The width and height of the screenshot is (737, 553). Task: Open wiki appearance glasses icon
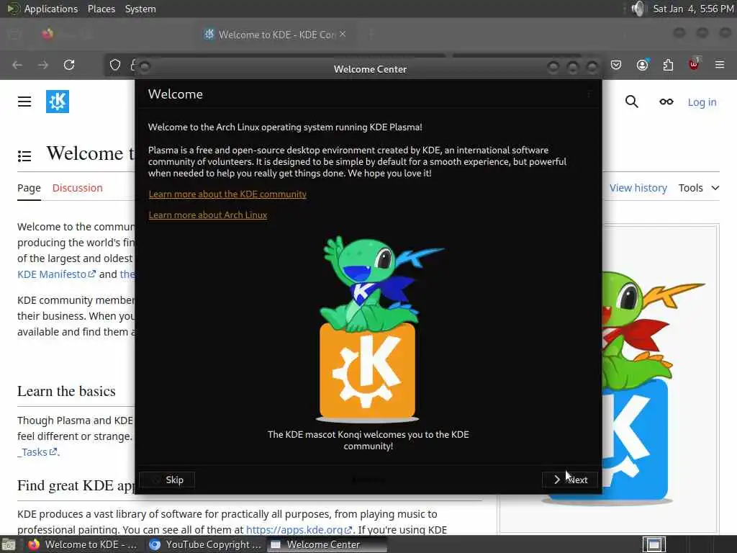tap(666, 102)
